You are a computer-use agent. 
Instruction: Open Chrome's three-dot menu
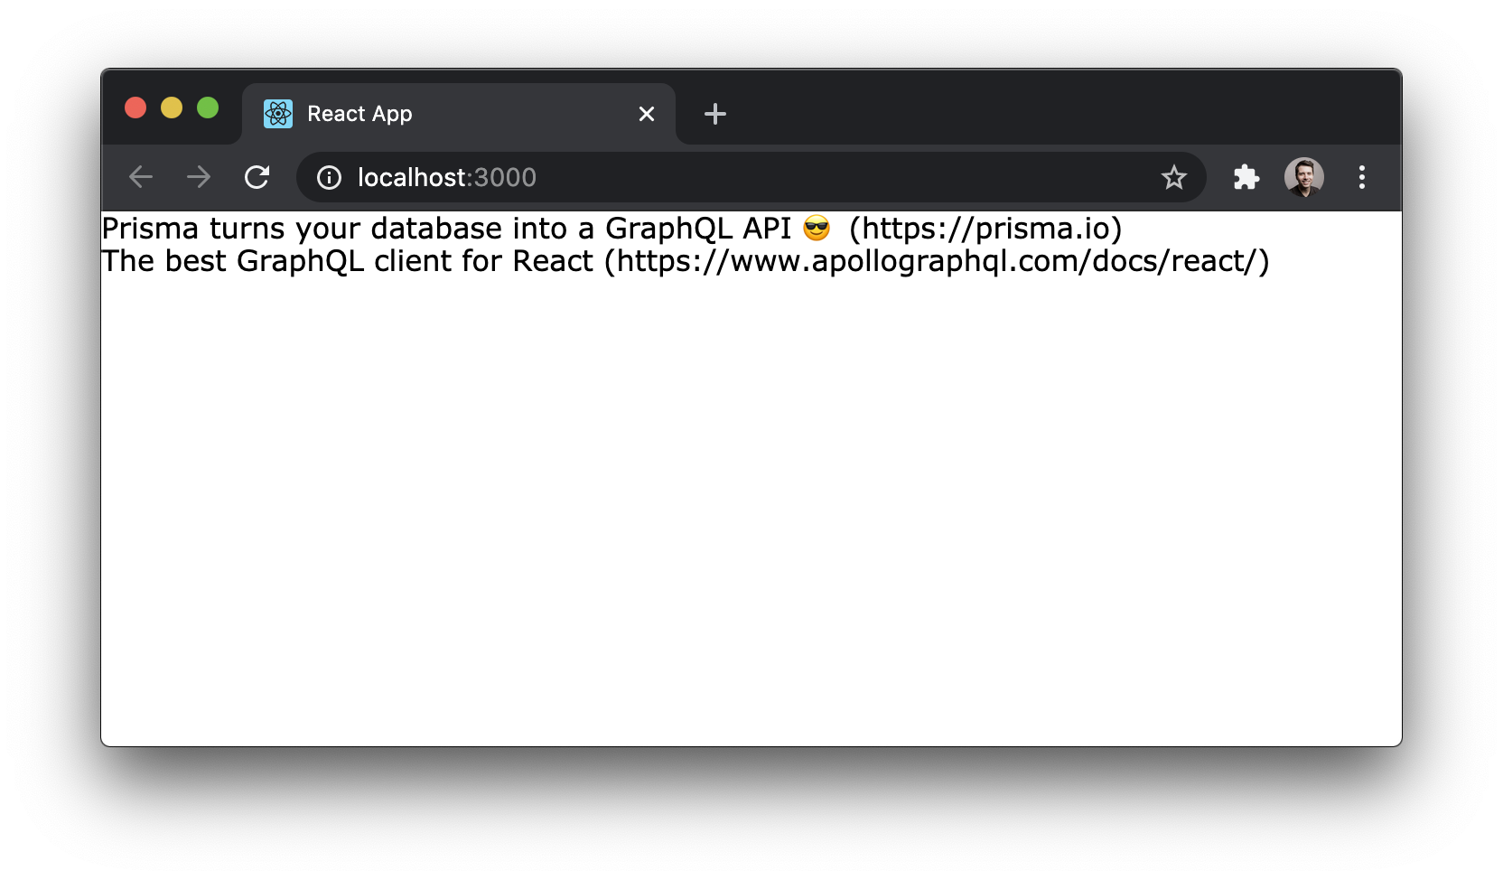coord(1362,177)
